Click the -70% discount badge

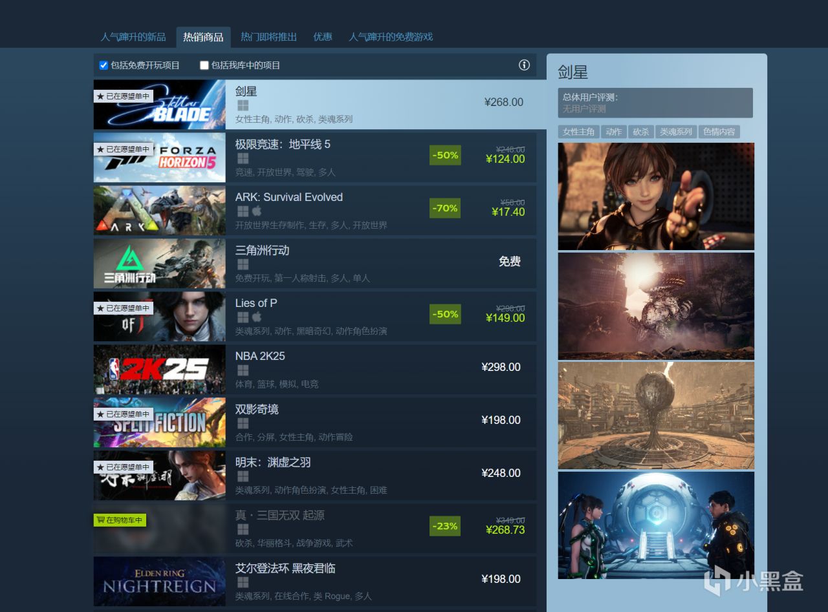(x=445, y=208)
